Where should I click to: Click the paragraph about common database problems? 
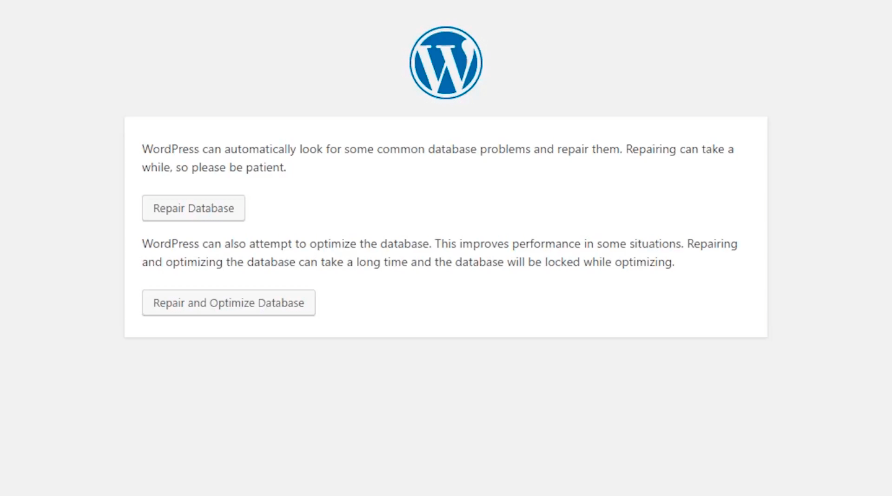pyautogui.click(x=438, y=159)
